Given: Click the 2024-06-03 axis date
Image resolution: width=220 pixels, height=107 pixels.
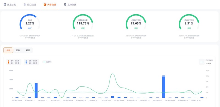Looking at the screenshot, I should click(x=68, y=100).
